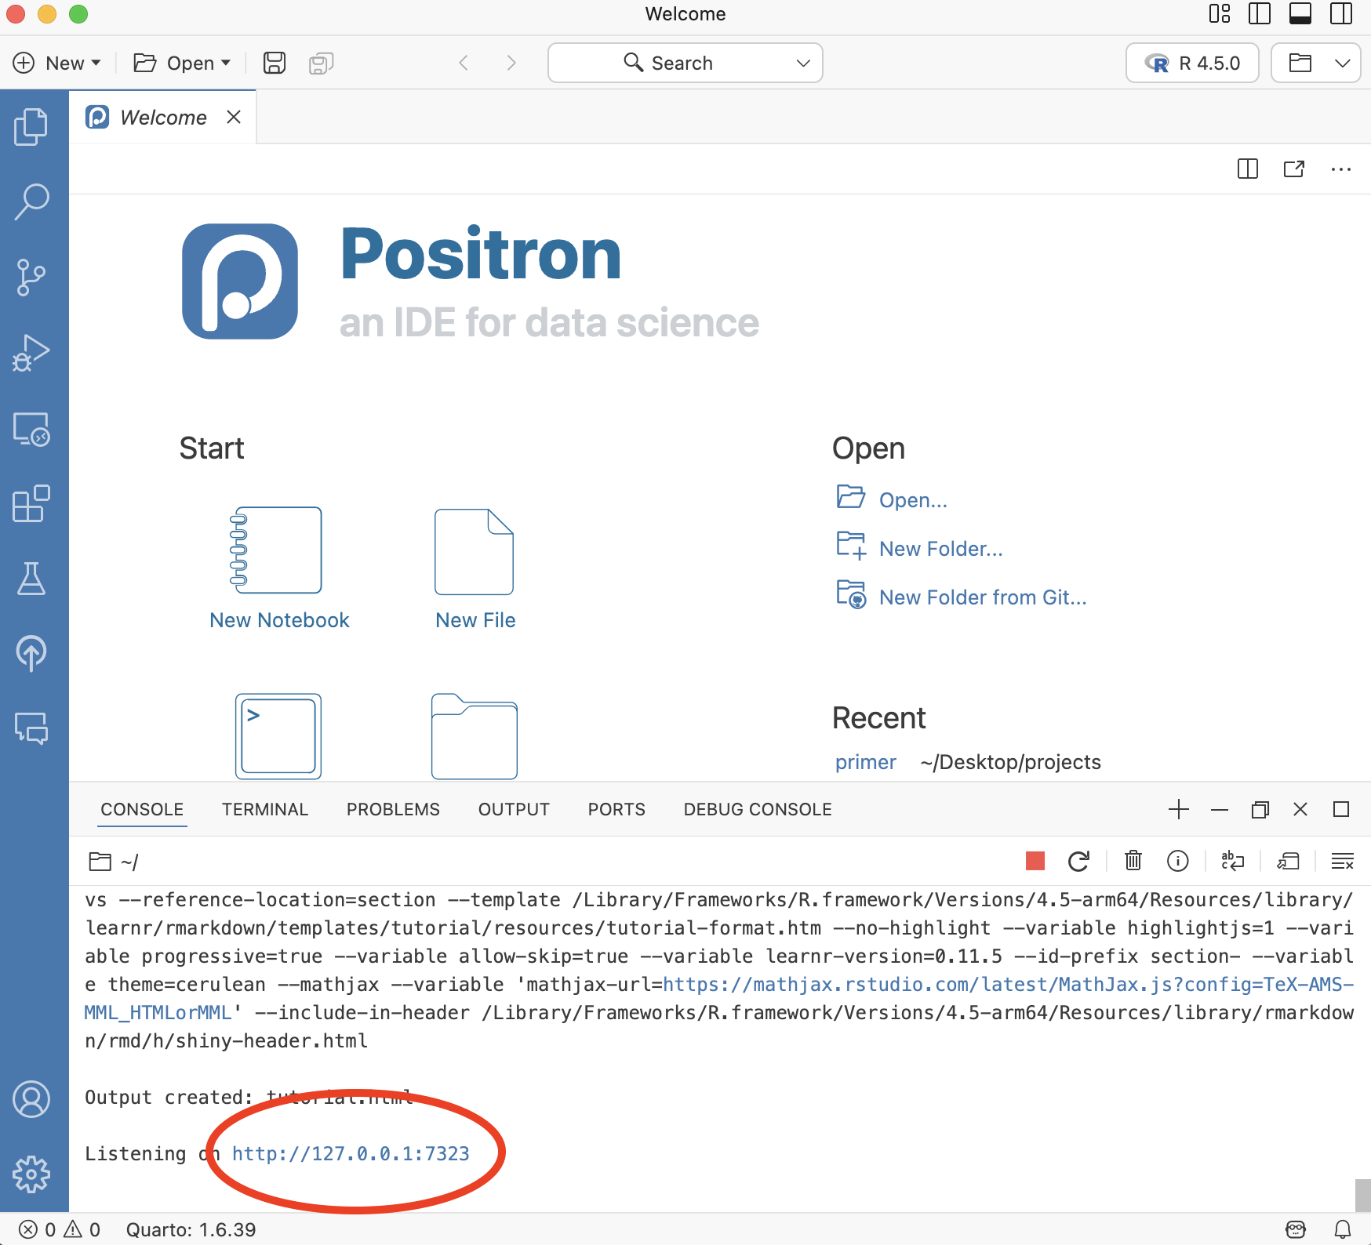The width and height of the screenshot is (1371, 1245).
Task: Expand the Search command center dropdown
Action: point(803,63)
